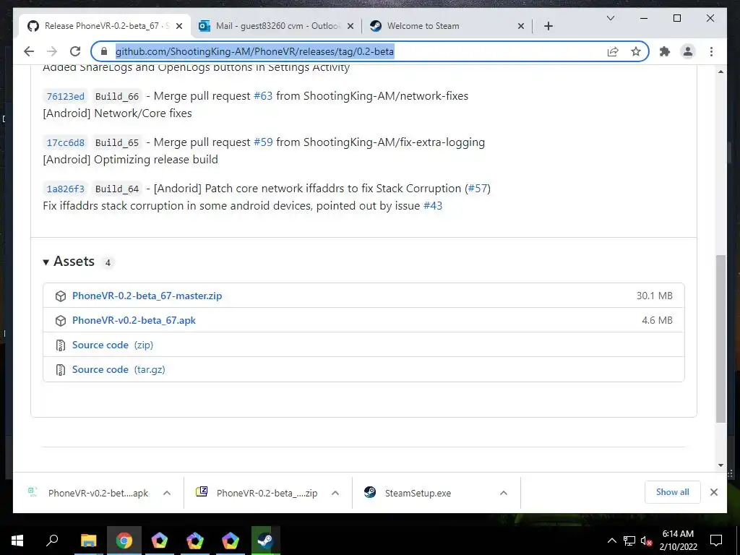Screen dimensions: 740x555
Task: Download PhoneVR-v0.2-beta_67.apk
Action: tap(134, 320)
